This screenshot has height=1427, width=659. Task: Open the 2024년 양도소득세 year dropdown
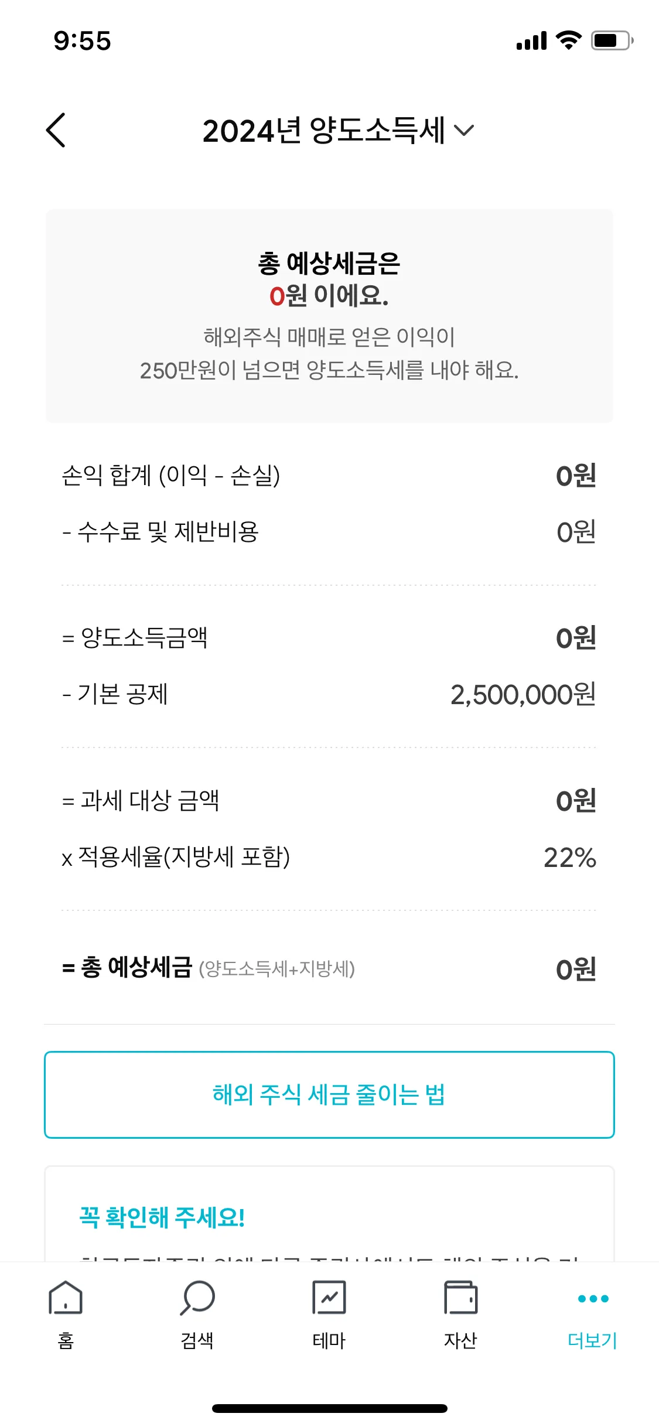323,130
